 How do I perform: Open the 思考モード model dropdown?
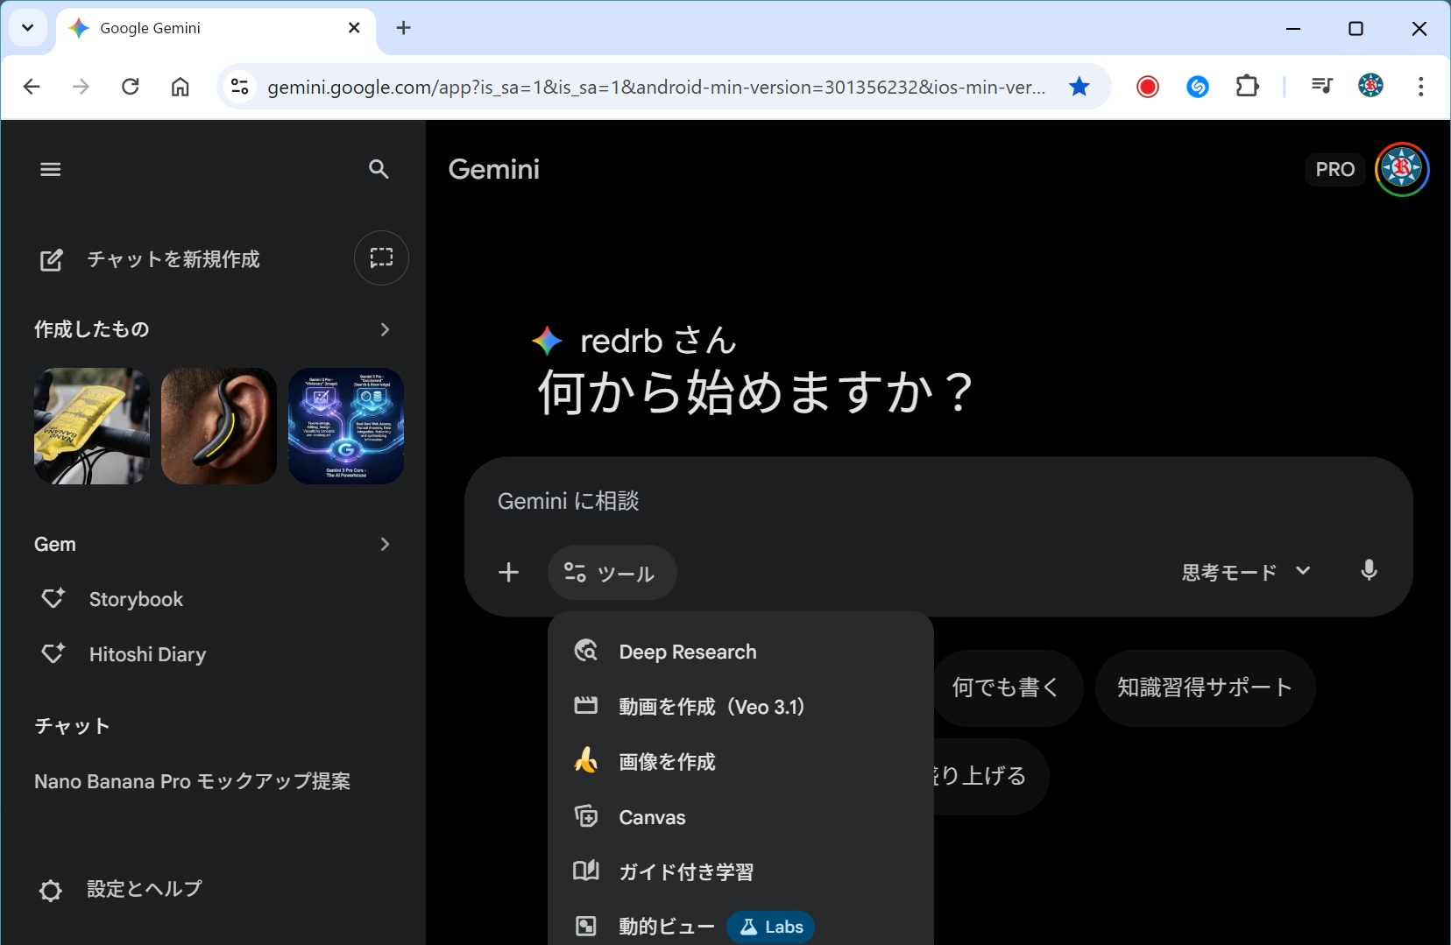tap(1245, 573)
